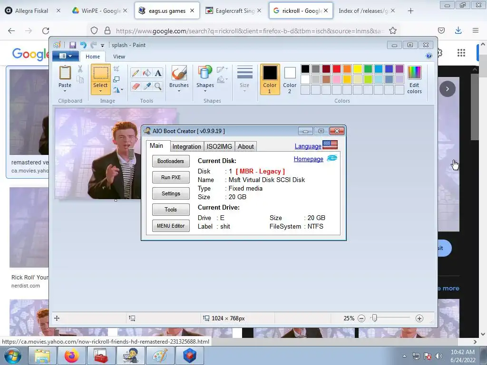The width and height of the screenshot is (487, 365).
Task: Pick the red color in palette
Action: (x=337, y=68)
